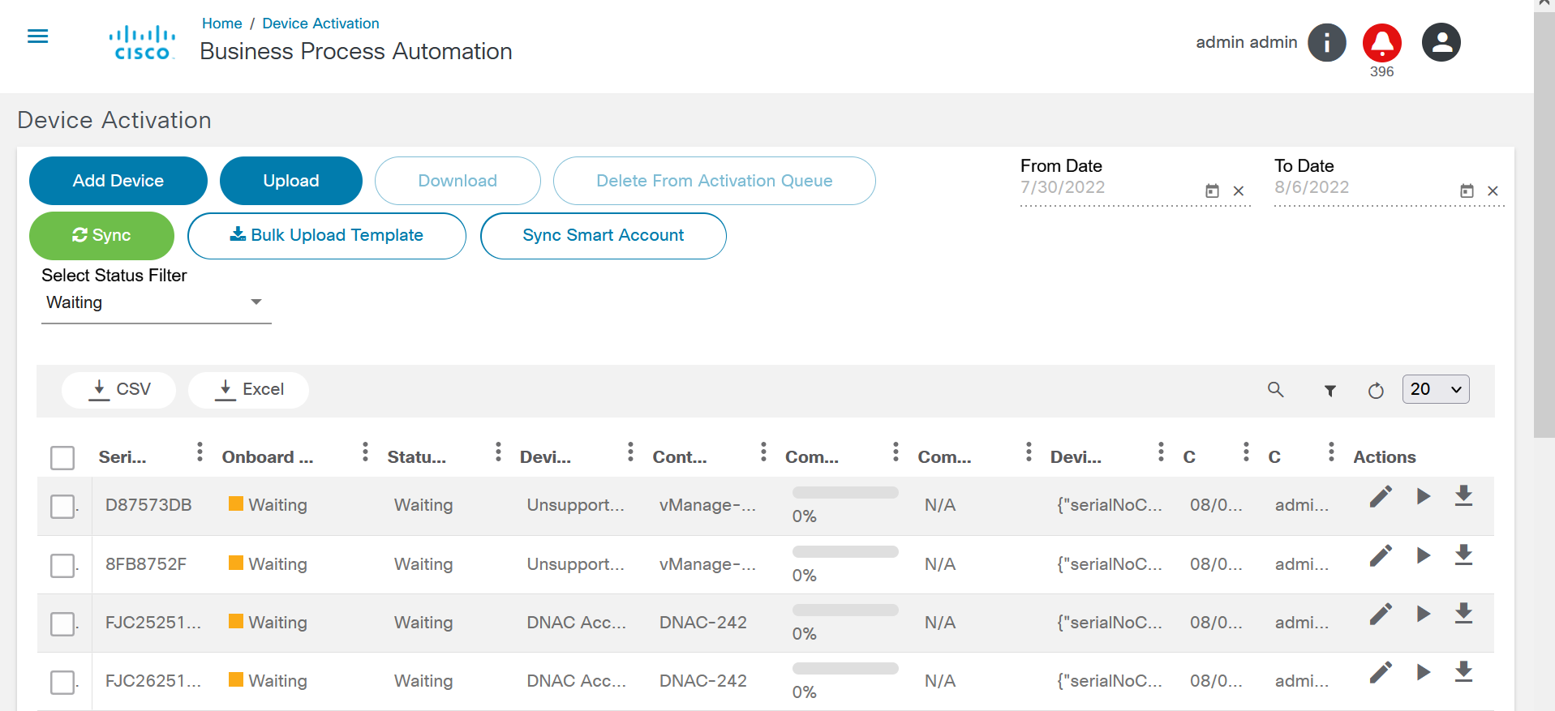The width and height of the screenshot is (1555, 711).
Task: Expand the Select Status Filter dropdown
Action: [x=156, y=302]
